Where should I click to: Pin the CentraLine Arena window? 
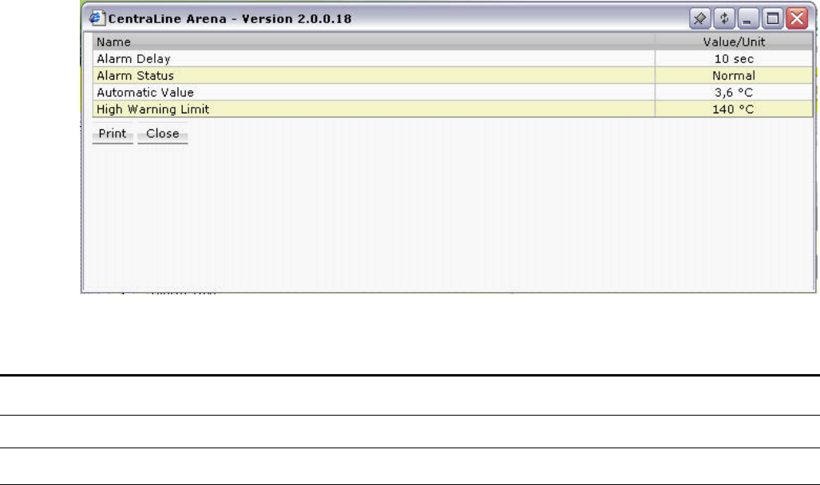[699, 18]
